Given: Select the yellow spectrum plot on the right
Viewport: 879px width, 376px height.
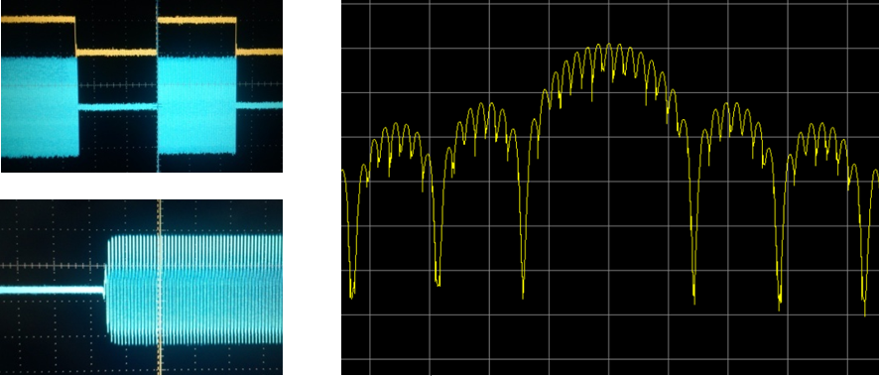Looking at the screenshot, I should 610,188.
